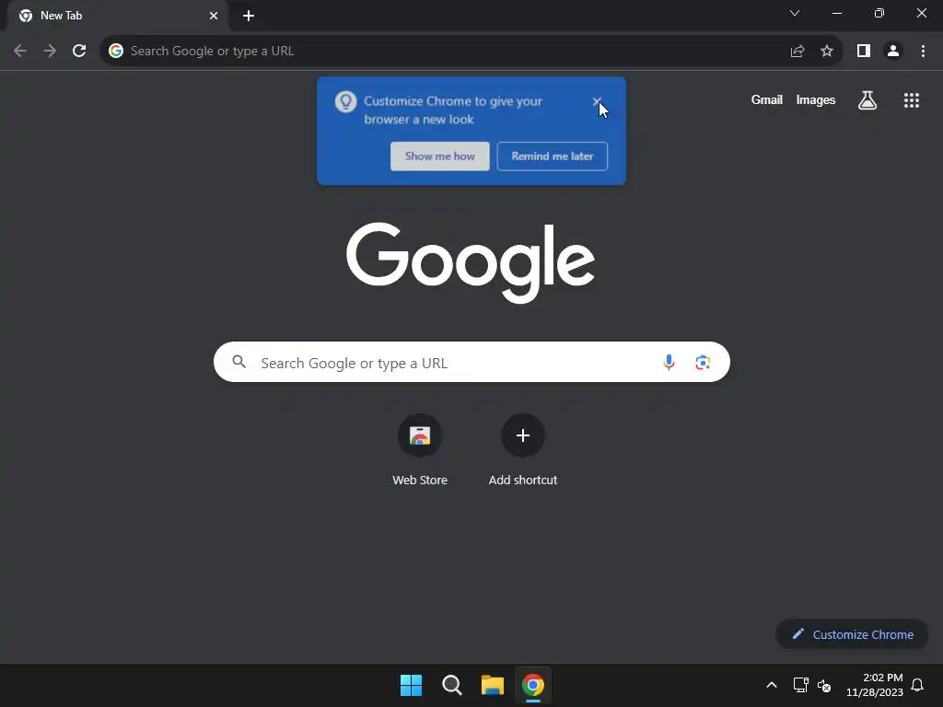The height and width of the screenshot is (707, 943).
Task: Open the clock showing 2:02 PM
Action: [x=875, y=685]
